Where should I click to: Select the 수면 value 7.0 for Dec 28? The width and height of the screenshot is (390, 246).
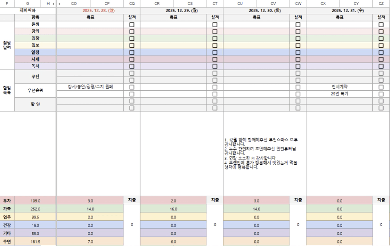(x=90, y=242)
